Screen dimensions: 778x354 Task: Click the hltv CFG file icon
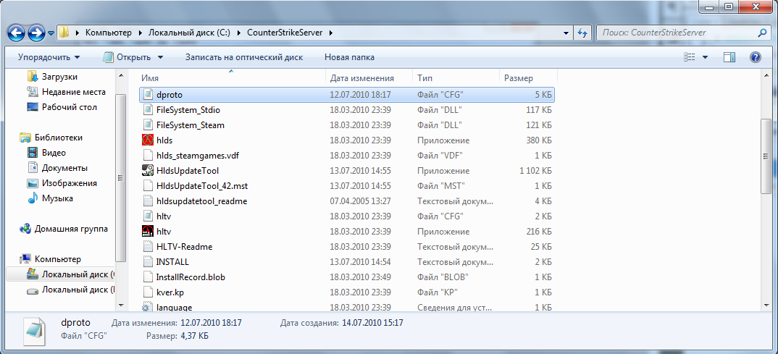pos(147,216)
